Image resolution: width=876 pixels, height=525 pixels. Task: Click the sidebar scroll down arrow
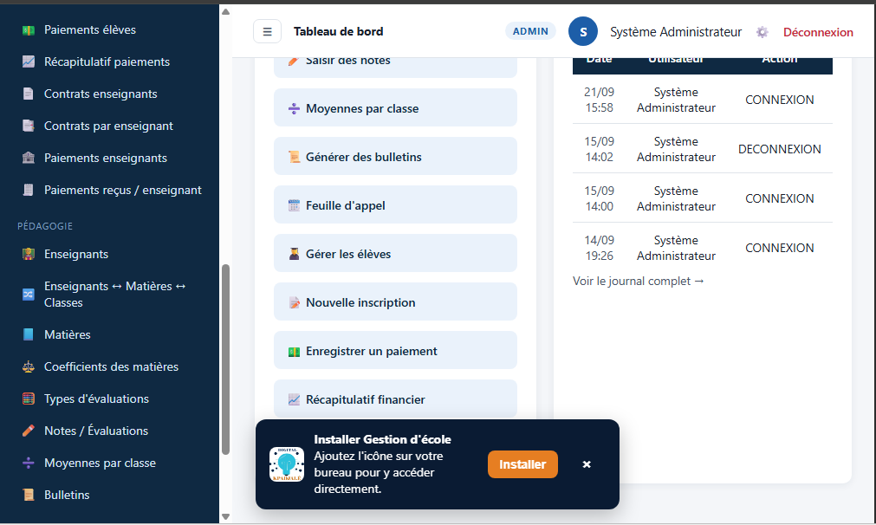tap(225, 516)
